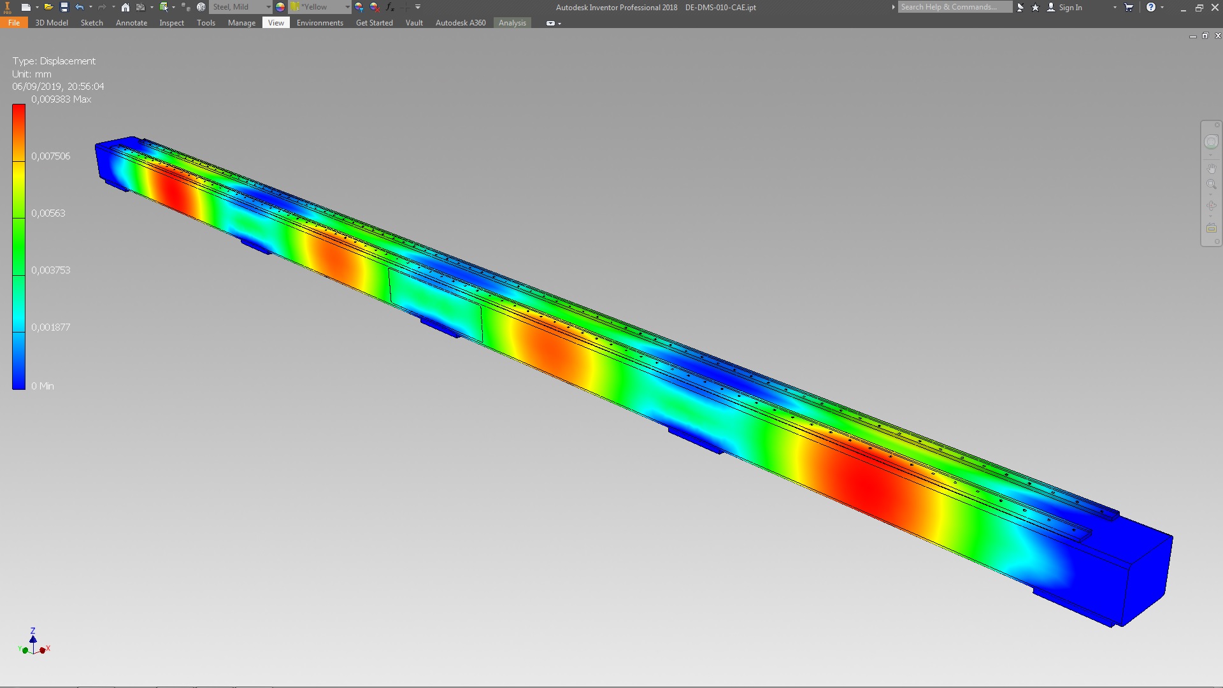
Task: Clear appearance override icon with red X
Action: pos(375,7)
